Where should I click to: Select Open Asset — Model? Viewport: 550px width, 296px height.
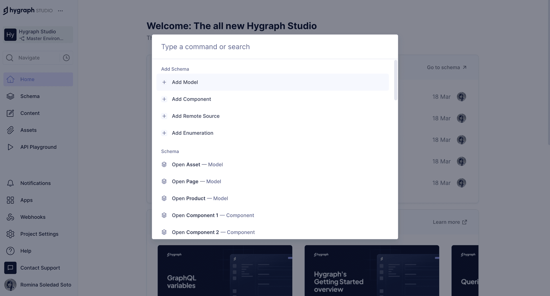pos(272,164)
